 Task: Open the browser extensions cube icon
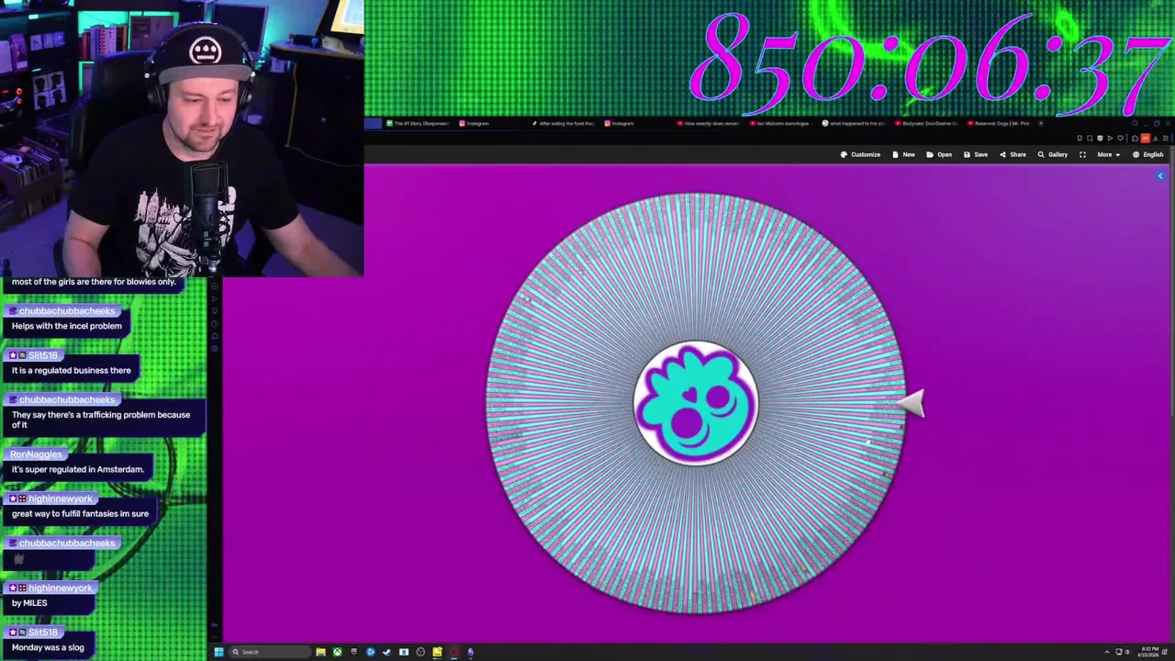(1135, 138)
